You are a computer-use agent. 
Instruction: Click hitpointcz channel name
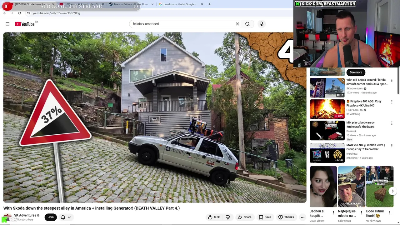(352, 154)
